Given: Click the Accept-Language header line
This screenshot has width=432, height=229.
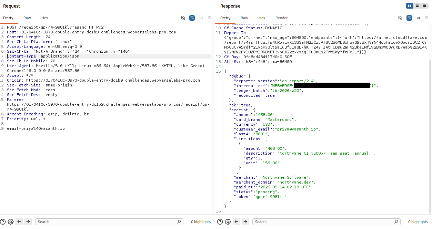Looking at the screenshot, I should click(44, 46).
